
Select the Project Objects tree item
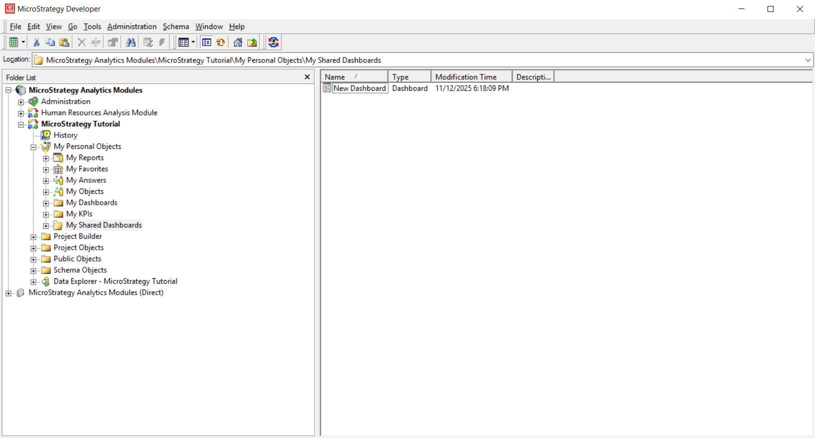[x=78, y=248]
